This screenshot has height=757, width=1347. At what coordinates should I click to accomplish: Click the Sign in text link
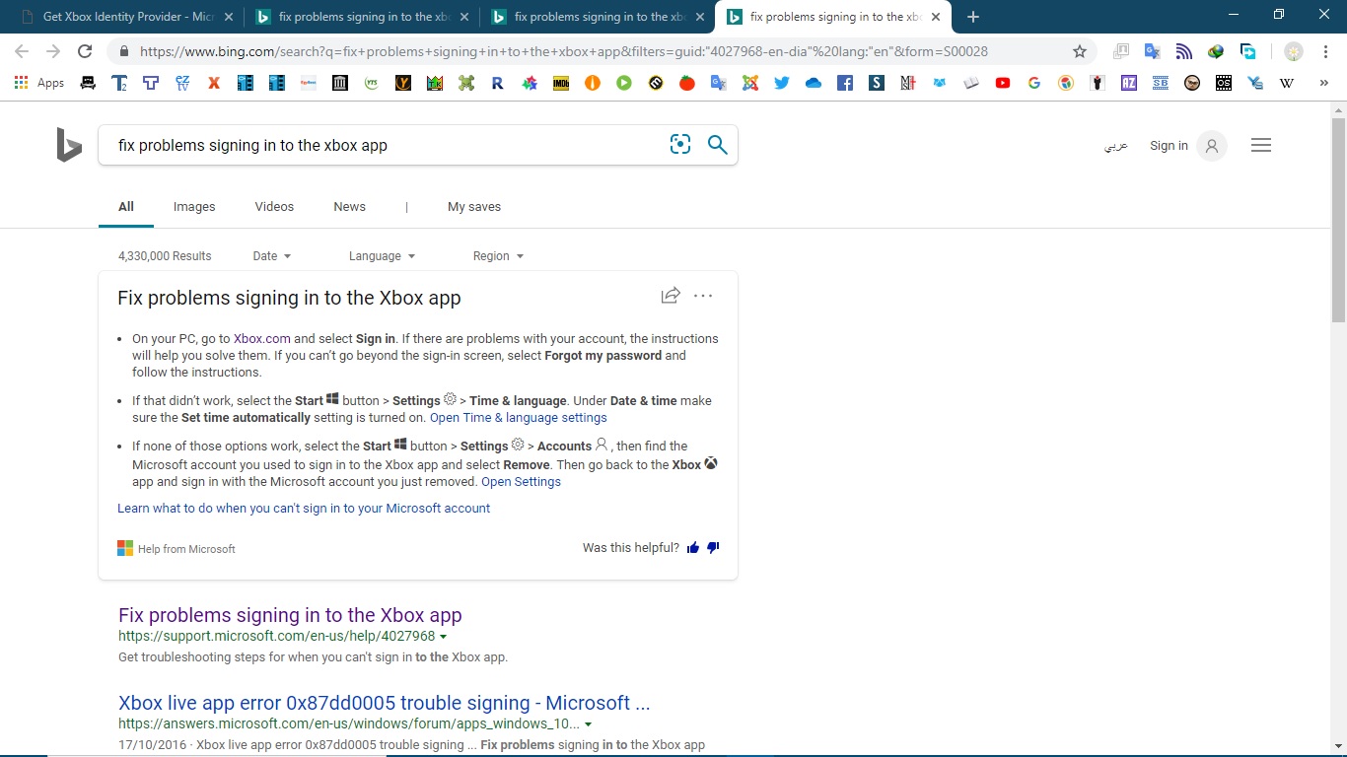pos(1169,146)
